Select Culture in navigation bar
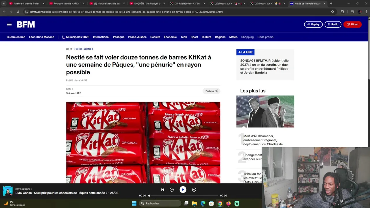Screen dimensions: 370x208 [206, 37]
